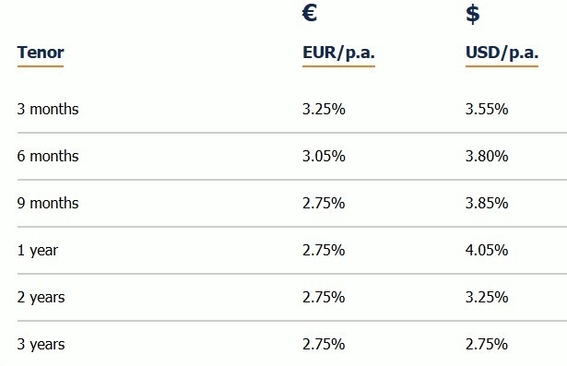Click the 6 months tenor row label
The image size is (567, 366).
[48, 156]
